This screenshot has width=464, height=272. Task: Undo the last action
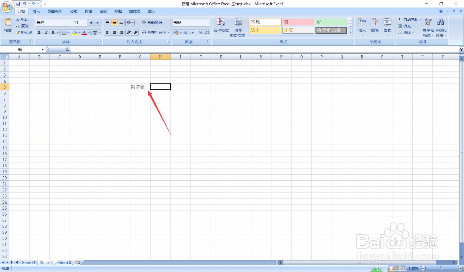point(25,4)
